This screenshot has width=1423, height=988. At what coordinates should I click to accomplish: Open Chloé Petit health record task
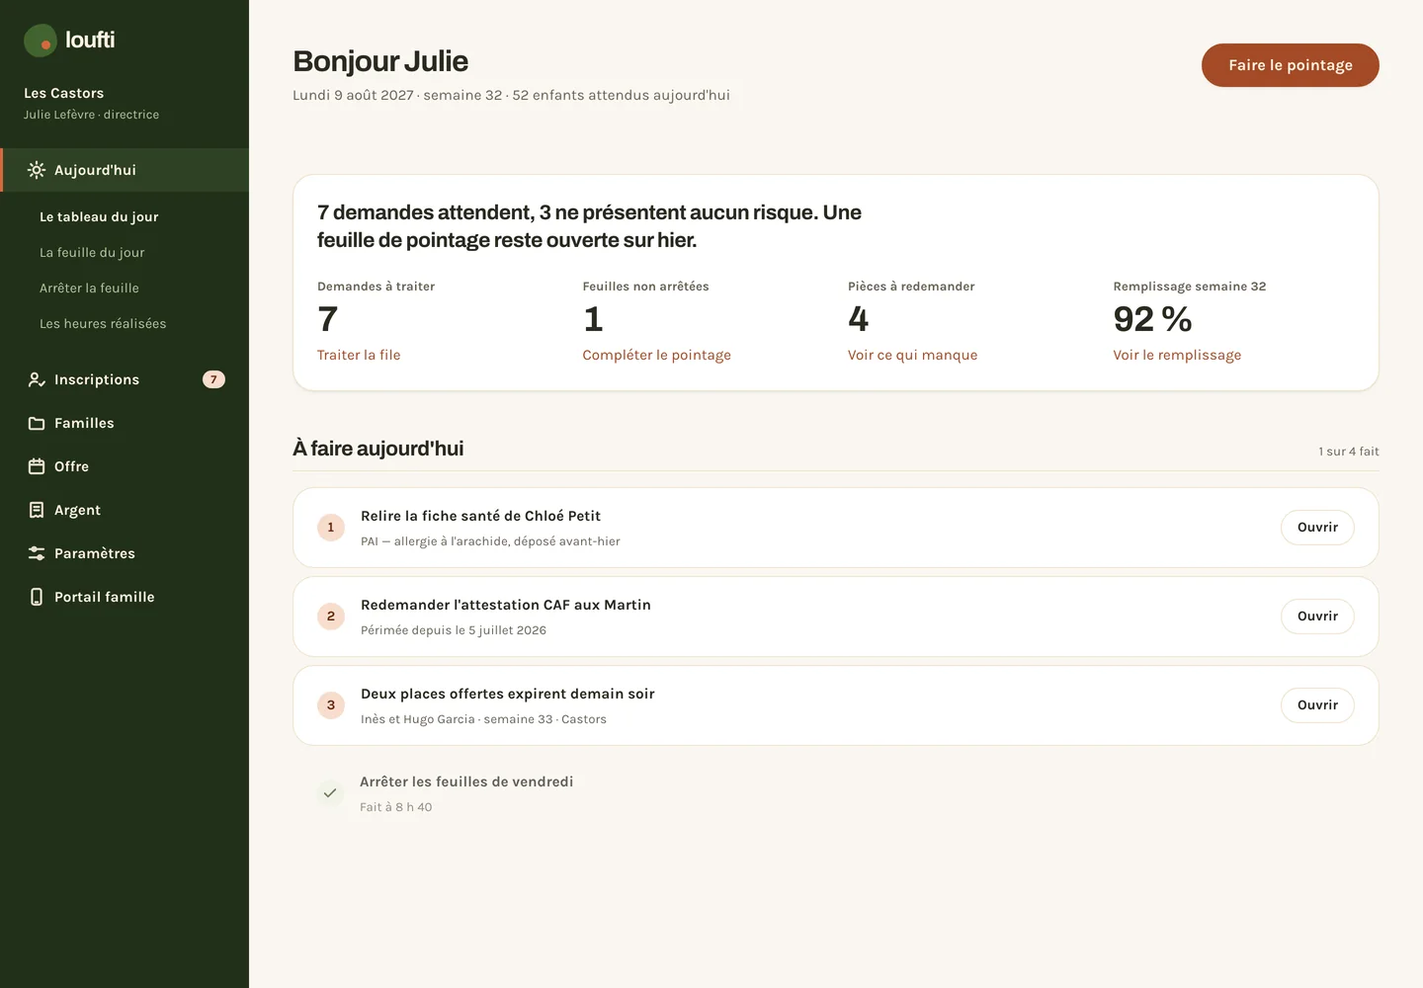click(x=1317, y=528)
